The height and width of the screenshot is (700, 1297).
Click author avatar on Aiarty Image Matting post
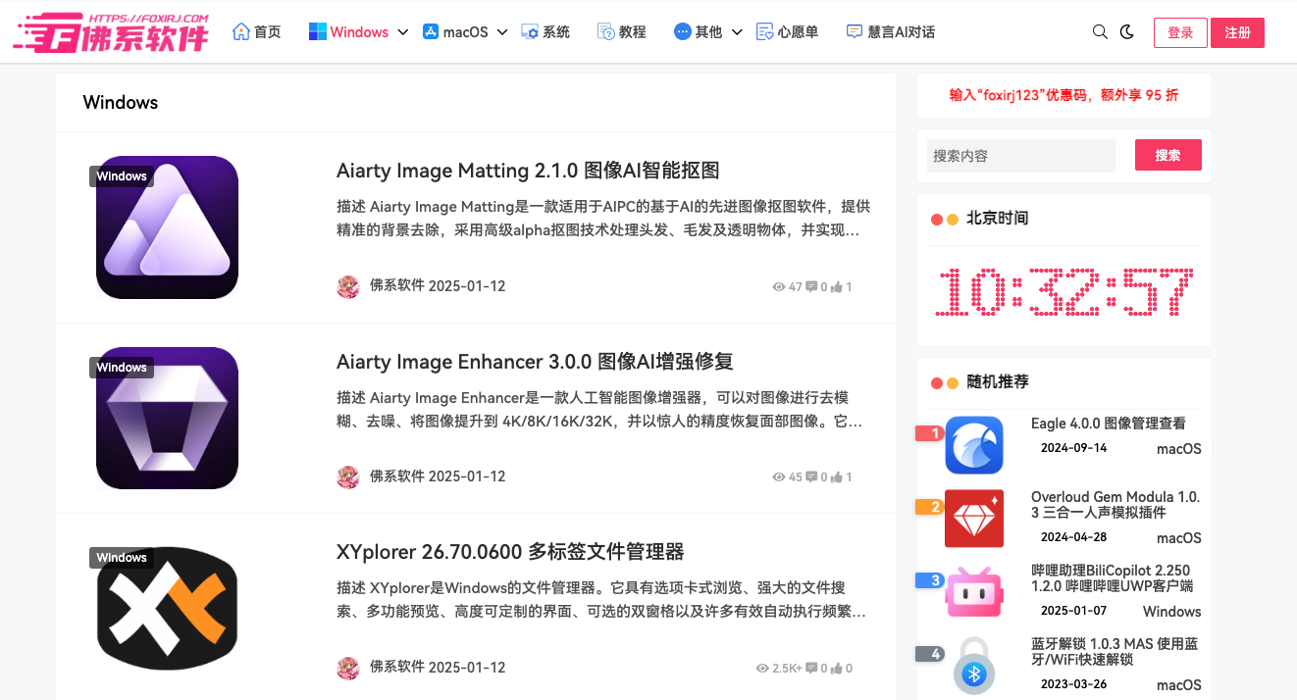(348, 286)
